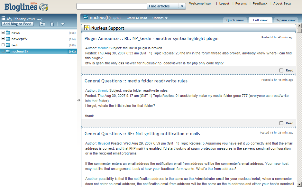302x187 pixels.
Task: Switch to 3-pane view tab
Action: tap(286, 20)
